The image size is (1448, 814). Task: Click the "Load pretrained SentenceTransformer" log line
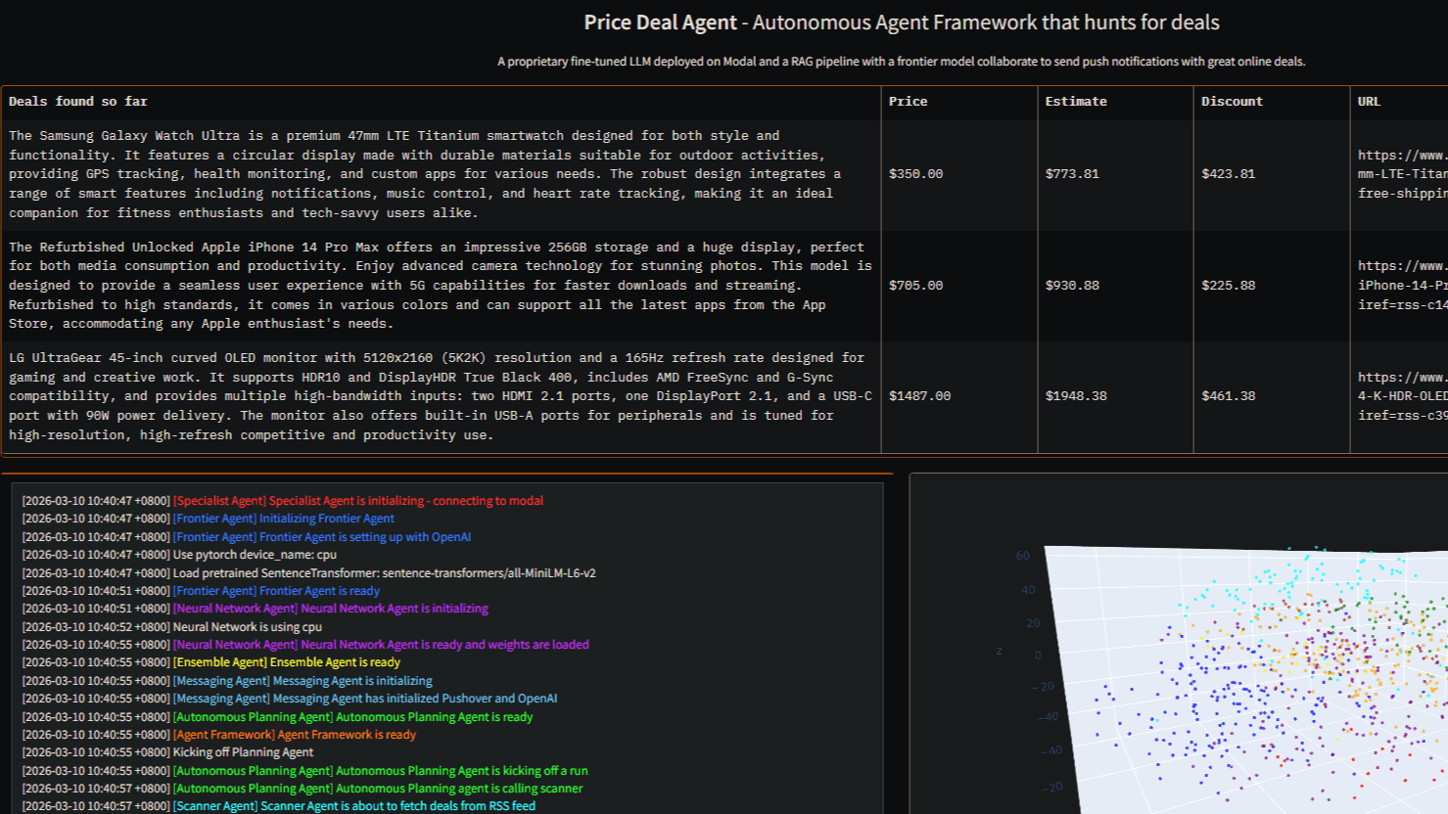(x=308, y=573)
